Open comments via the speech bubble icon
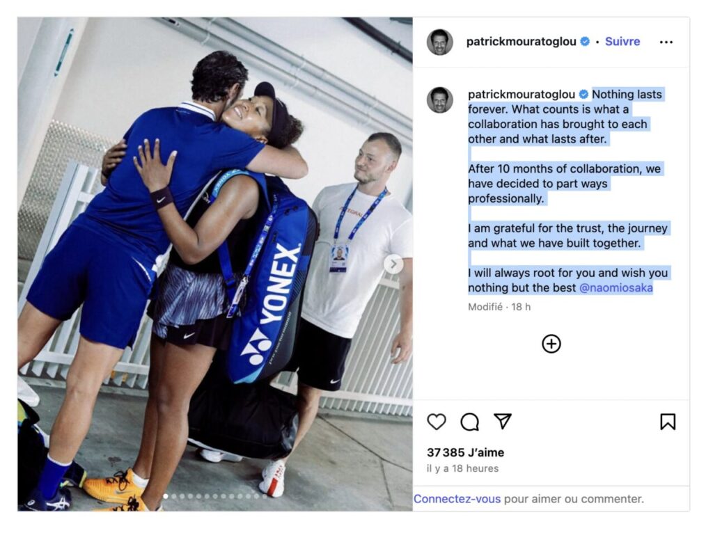The height and width of the screenshot is (533, 713). tap(469, 422)
